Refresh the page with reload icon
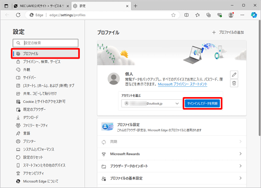Image resolution: width=261 pixels, height=188 pixels. click(x=18, y=15)
